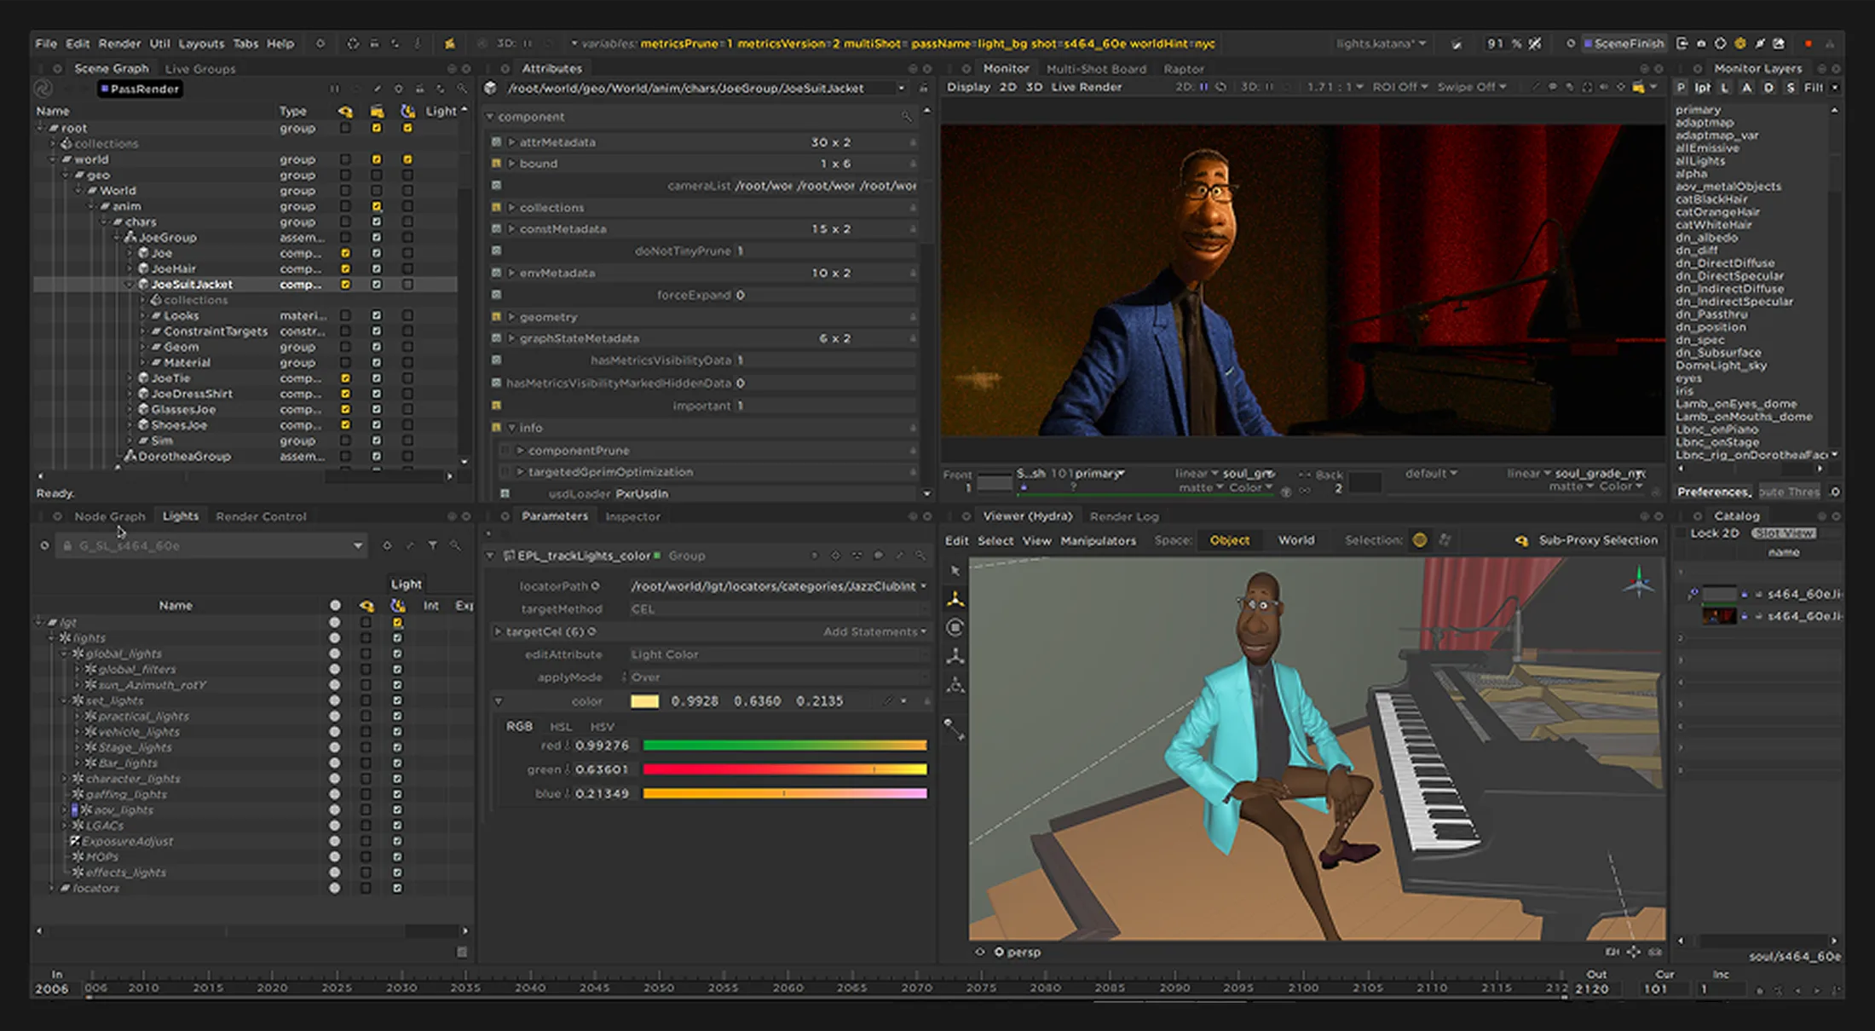
Task: Click the viewer selection mode yellow icon
Action: 1419,540
